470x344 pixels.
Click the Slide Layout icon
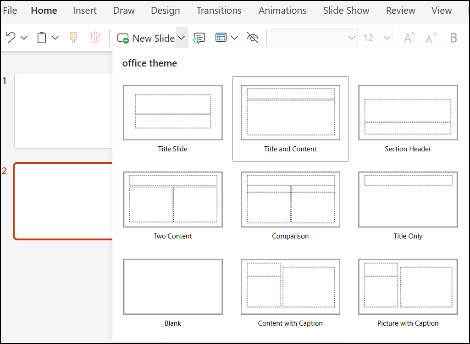pos(221,38)
